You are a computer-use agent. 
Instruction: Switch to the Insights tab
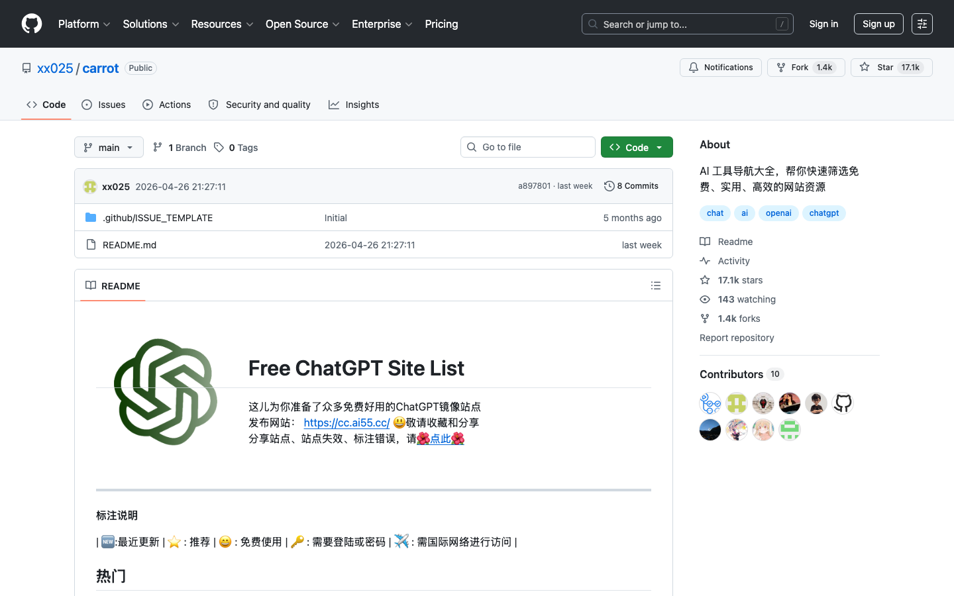click(x=354, y=105)
